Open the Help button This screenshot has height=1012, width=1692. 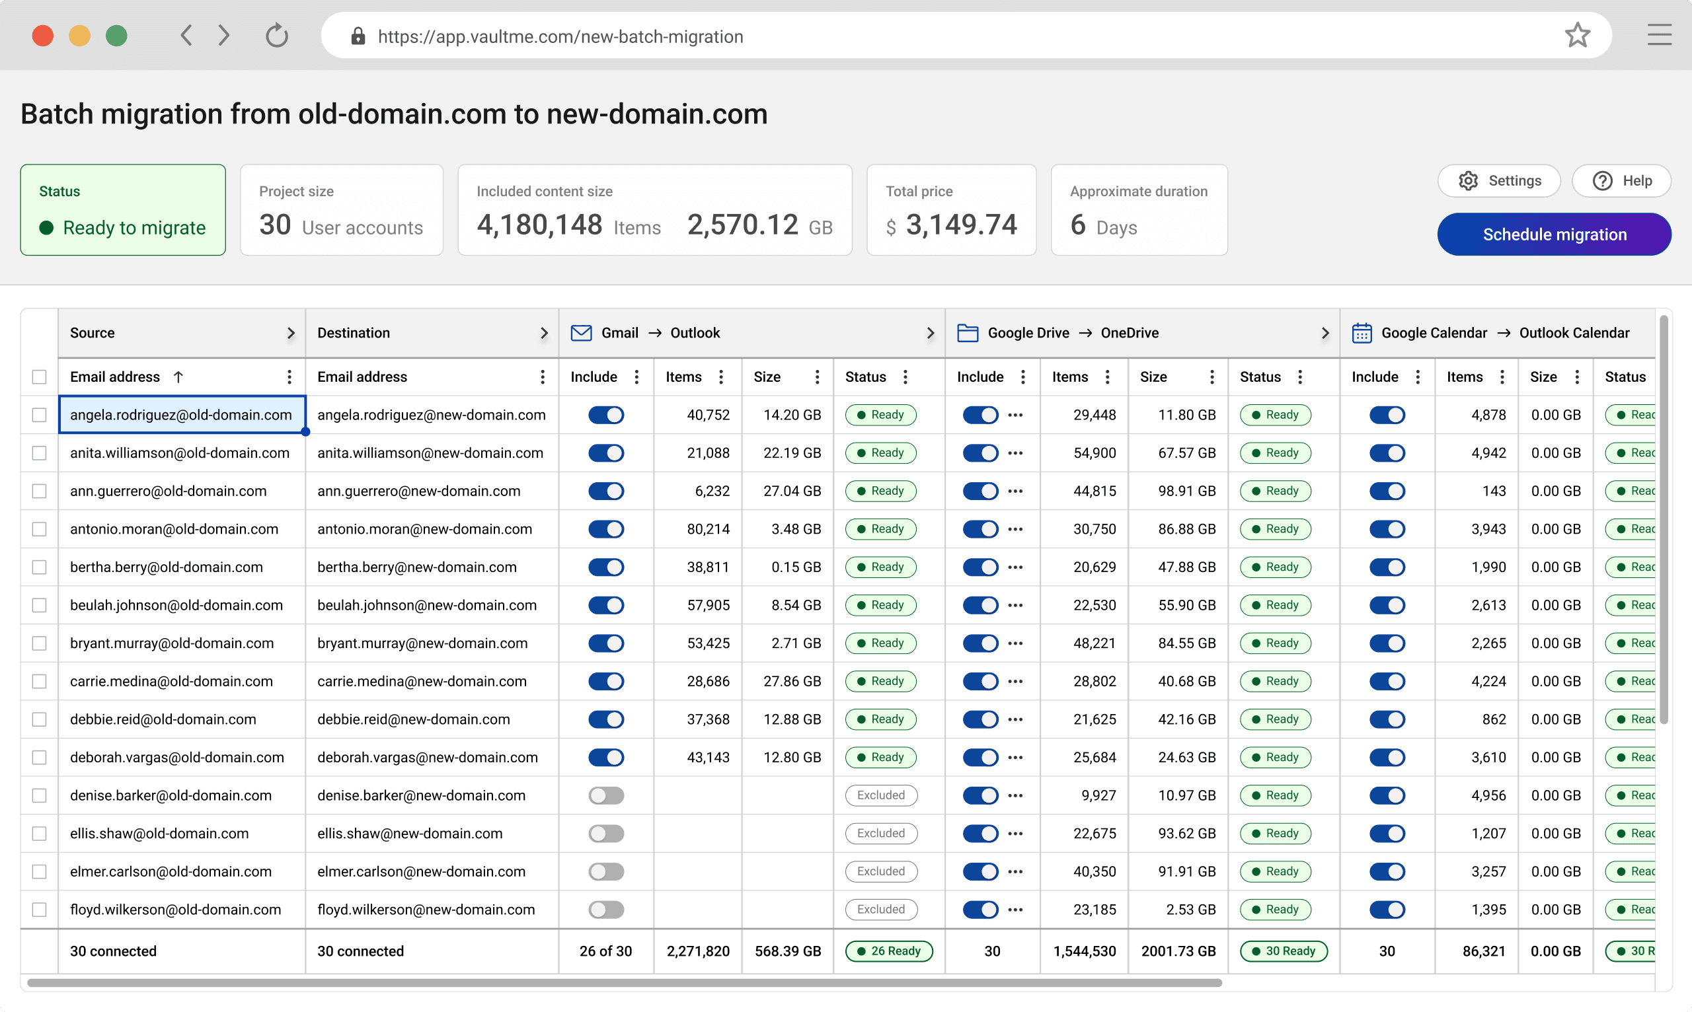[x=1621, y=181]
